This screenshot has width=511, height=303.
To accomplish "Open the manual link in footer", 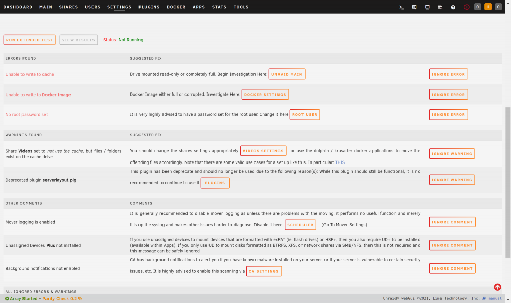I will click(495, 298).
